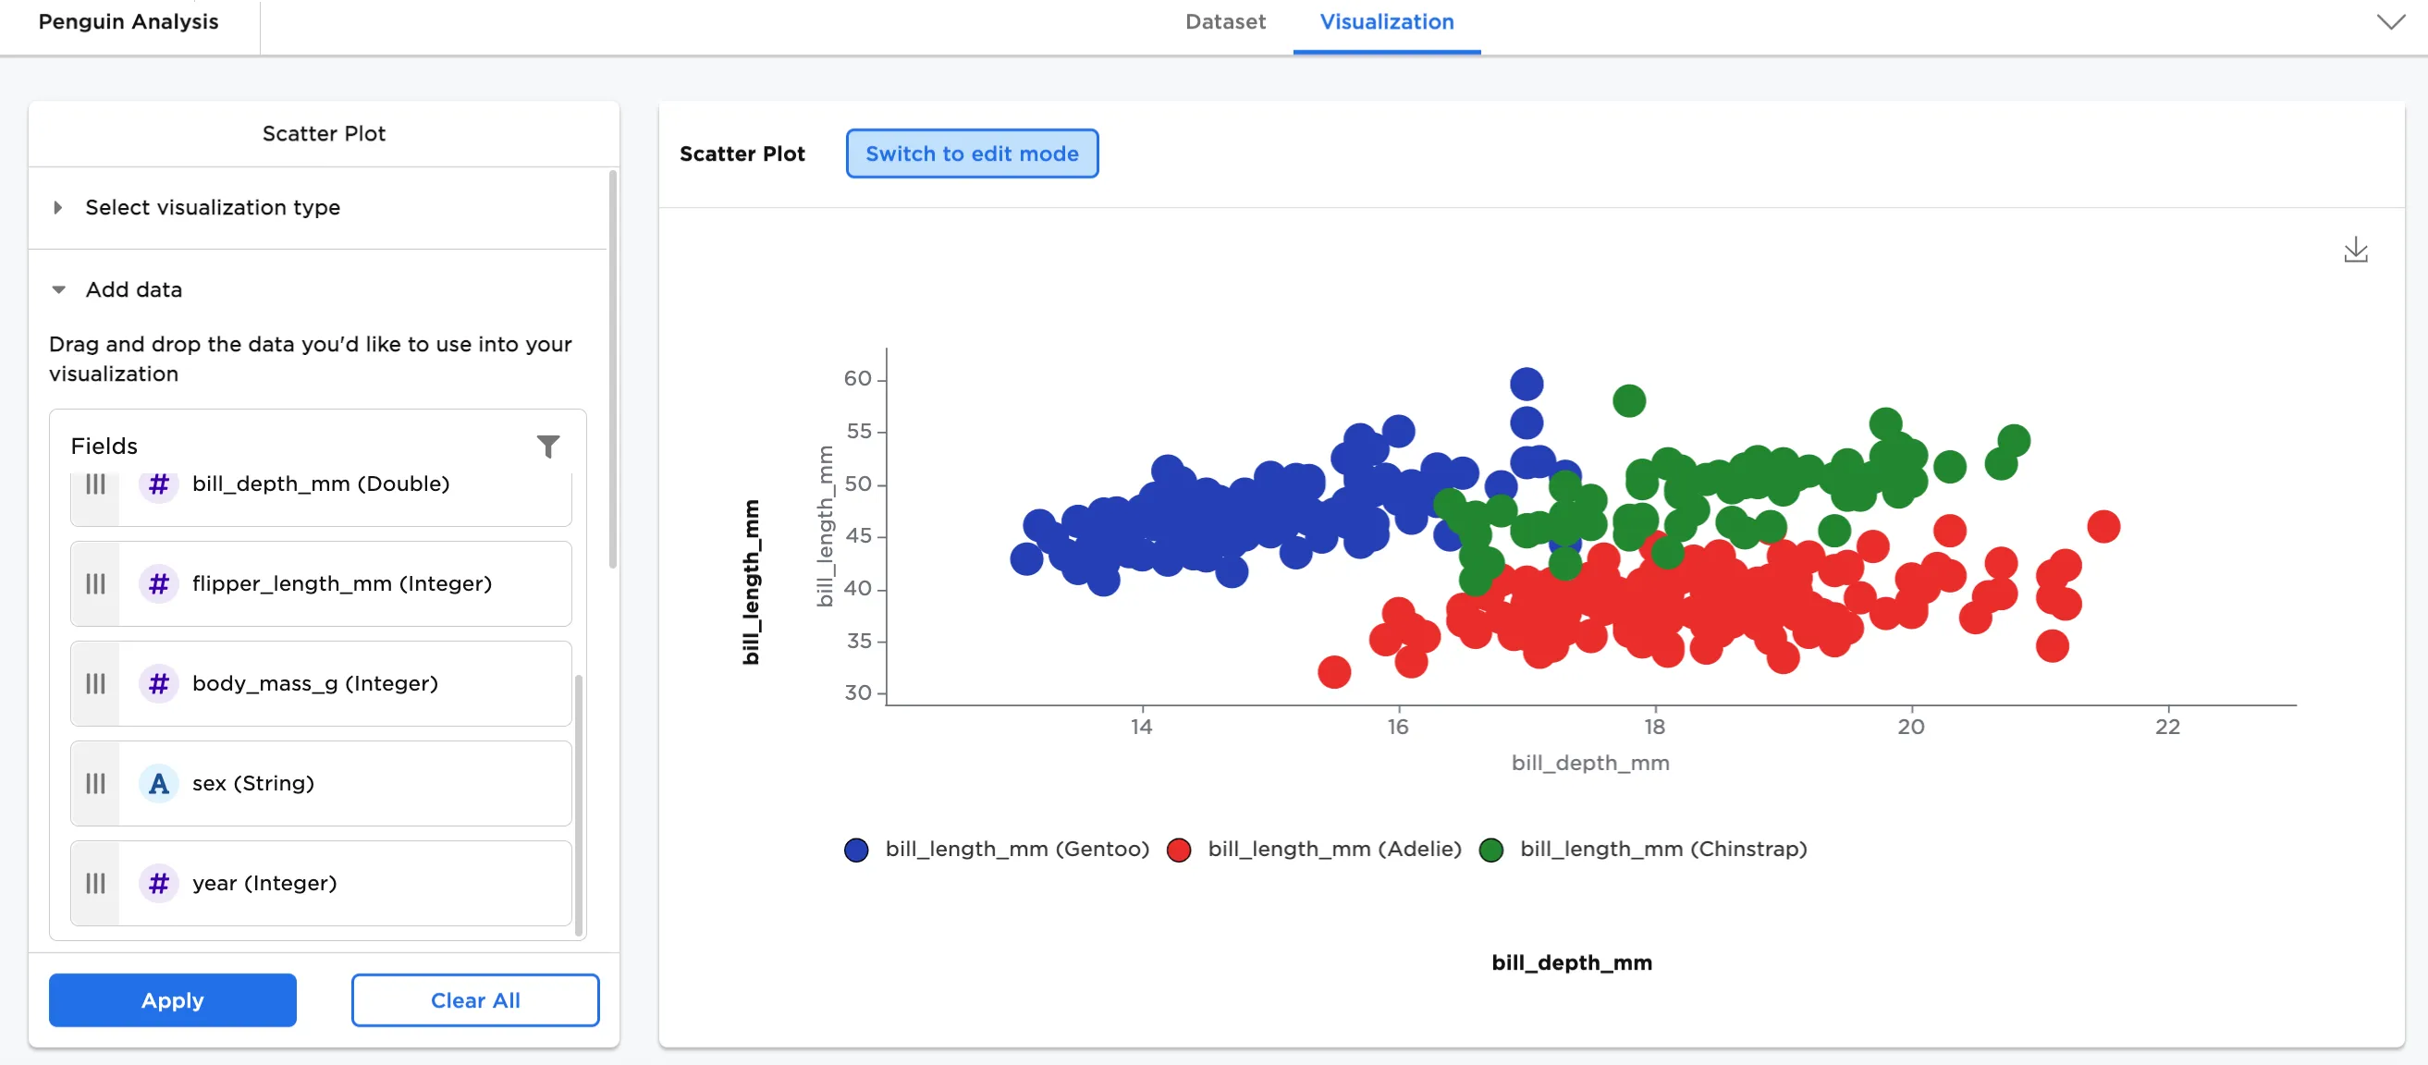Click the hash icon for body_mass_g
This screenshot has height=1065, width=2428.
coord(158,683)
